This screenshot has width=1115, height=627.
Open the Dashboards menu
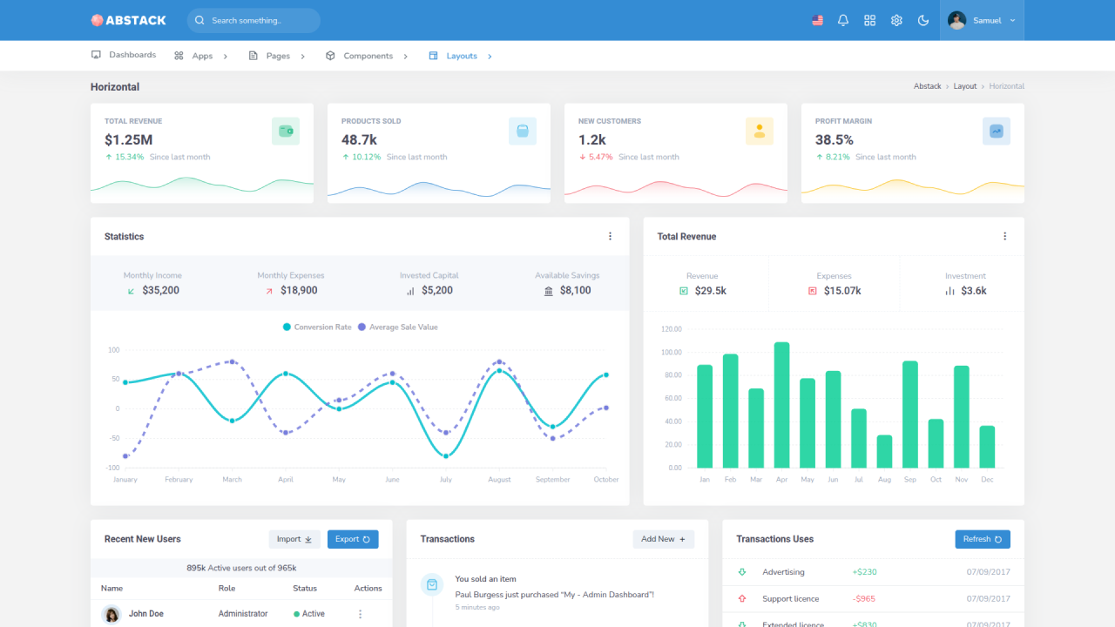[124, 55]
